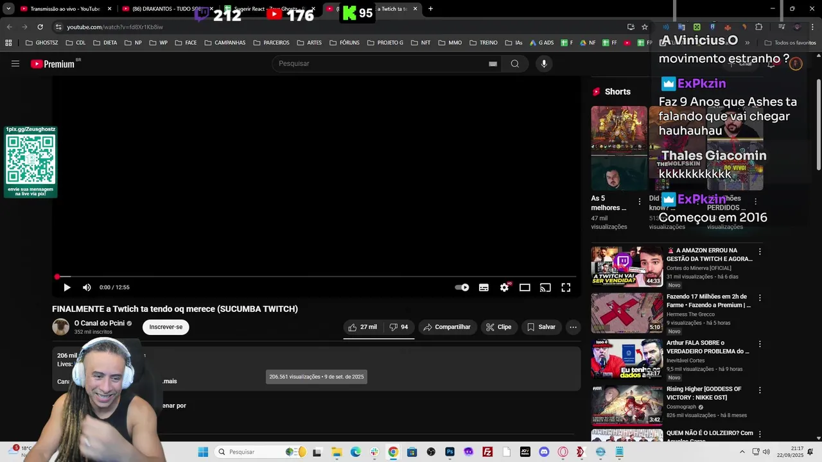Screen dimensions: 822x462
Task: Cast the video using the cast icon
Action: pos(545,287)
